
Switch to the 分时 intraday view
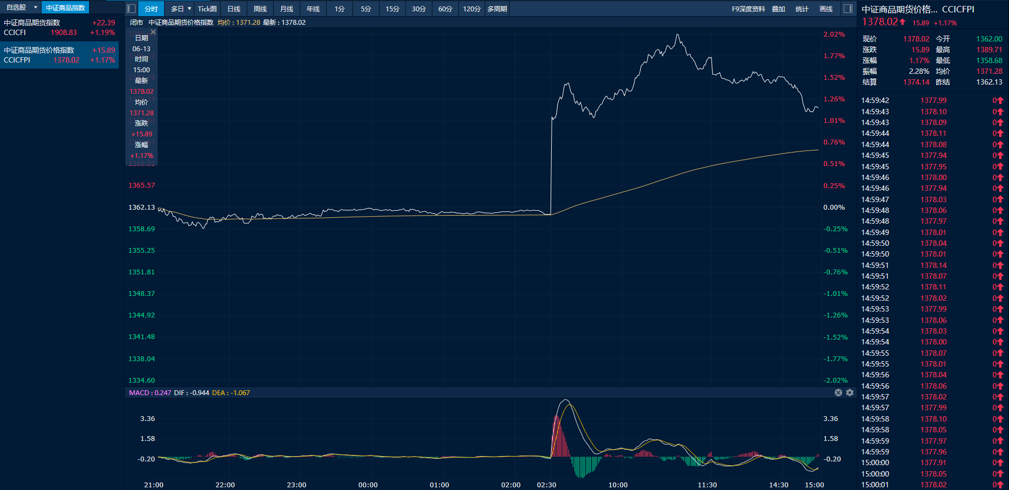pyautogui.click(x=151, y=9)
